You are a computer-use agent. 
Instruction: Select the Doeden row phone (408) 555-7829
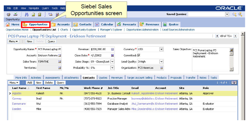(x=93, y=109)
